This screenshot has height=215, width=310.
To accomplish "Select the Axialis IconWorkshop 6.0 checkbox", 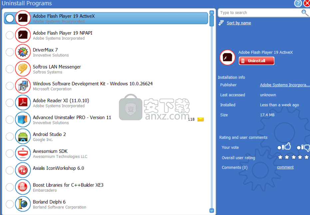I will [x=10, y=170].
